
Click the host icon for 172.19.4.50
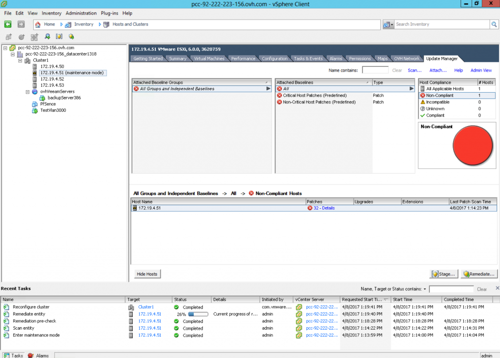[x=35, y=66]
